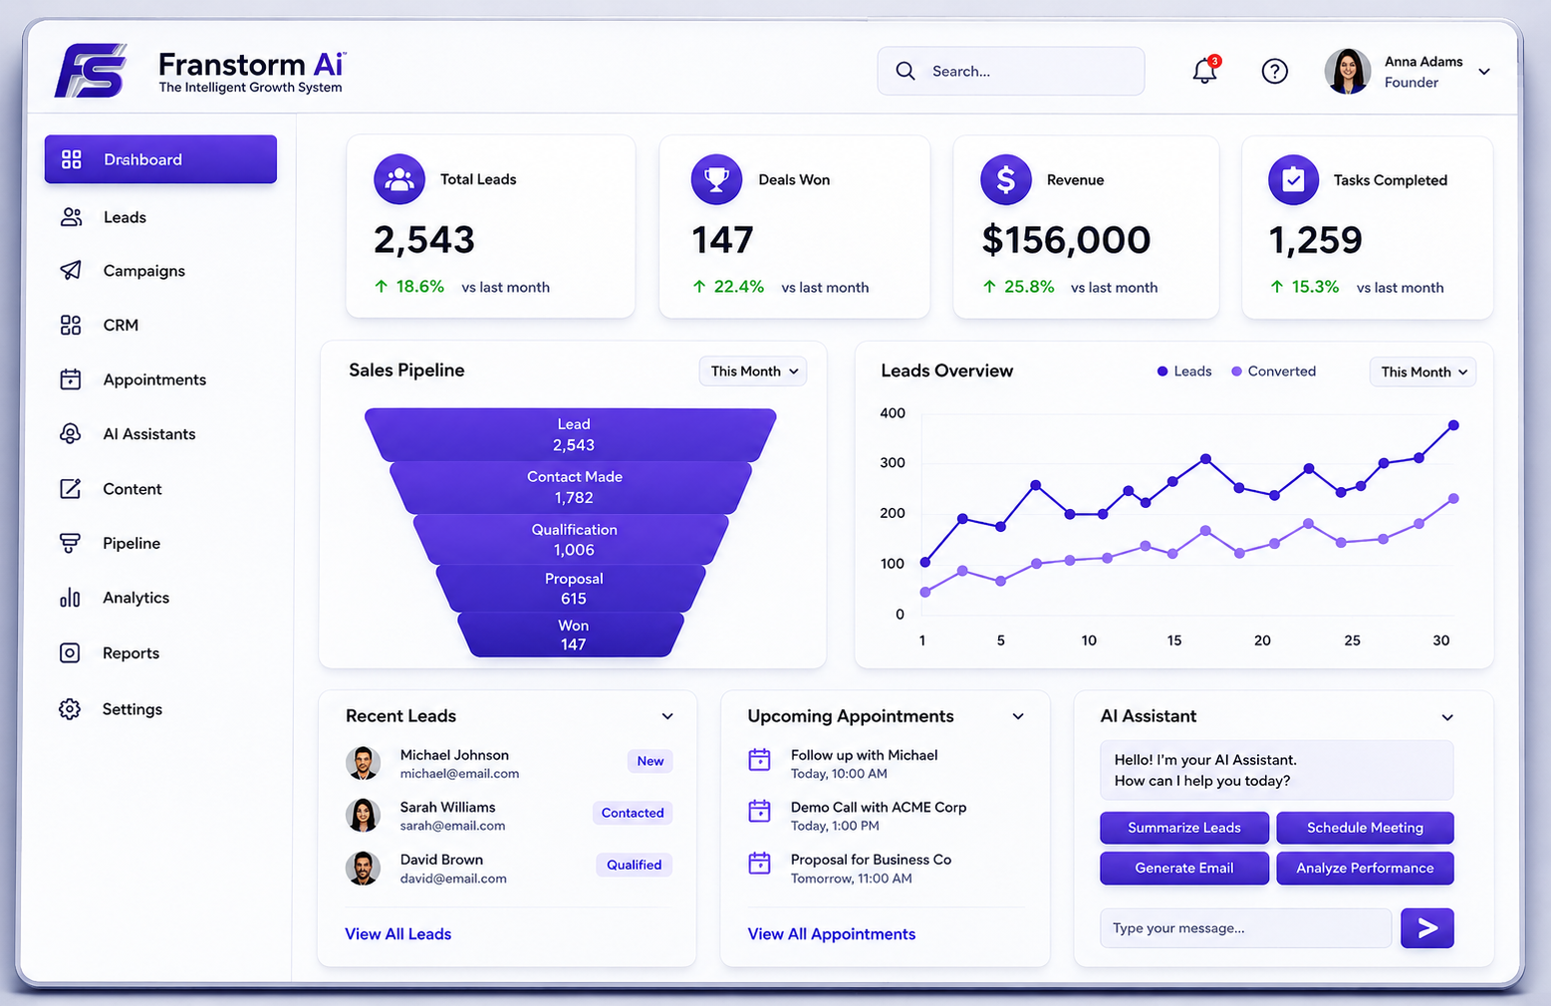1551x1006 pixels.
Task: Click the Qualified status badge
Action: (635, 865)
